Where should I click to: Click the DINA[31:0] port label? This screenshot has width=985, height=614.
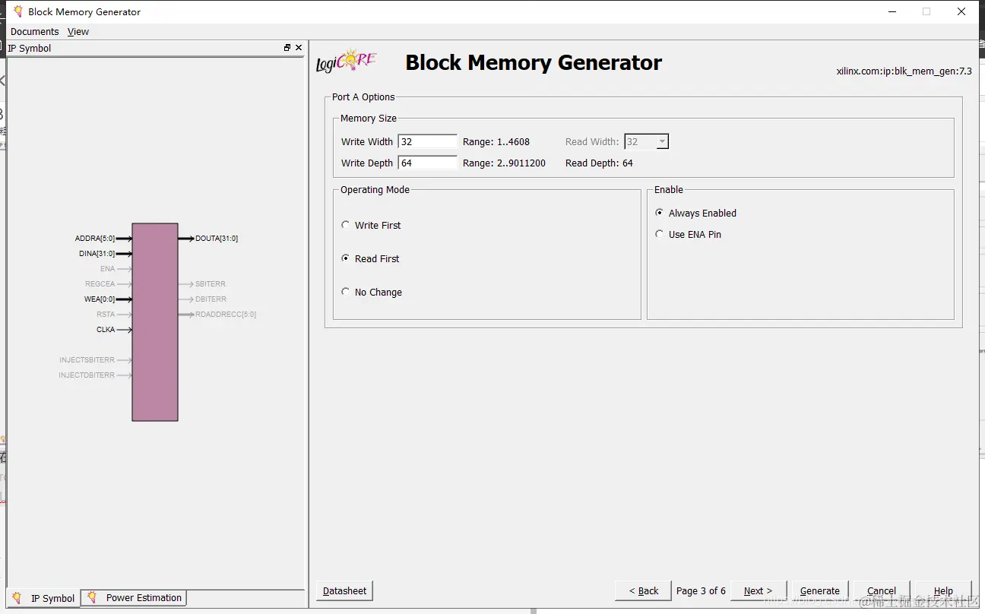tap(97, 254)
